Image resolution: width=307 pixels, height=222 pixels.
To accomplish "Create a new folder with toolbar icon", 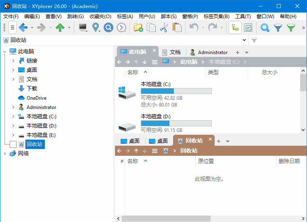I will [x=138, y=27].
